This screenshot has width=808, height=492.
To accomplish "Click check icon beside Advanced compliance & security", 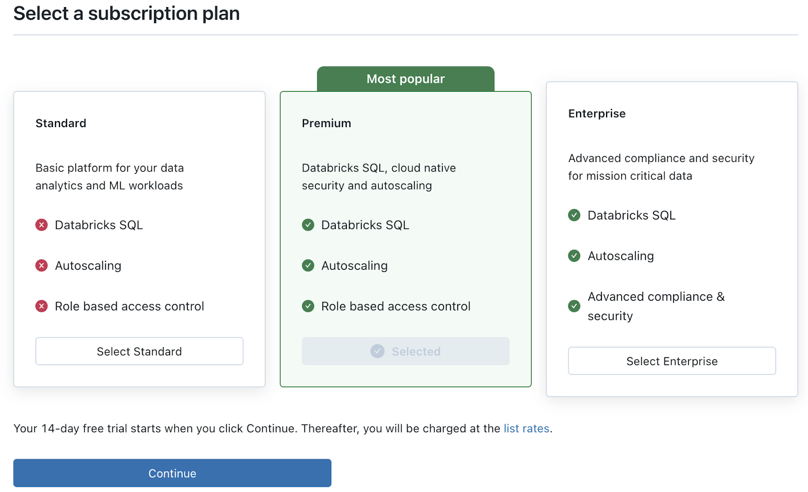I will coord(574,306).
